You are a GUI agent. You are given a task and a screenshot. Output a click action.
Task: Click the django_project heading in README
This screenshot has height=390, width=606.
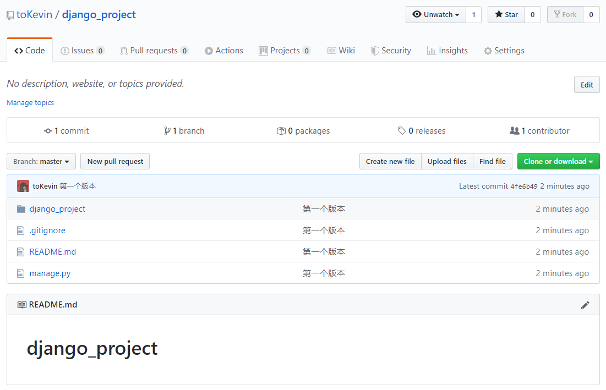coord(92,349)
